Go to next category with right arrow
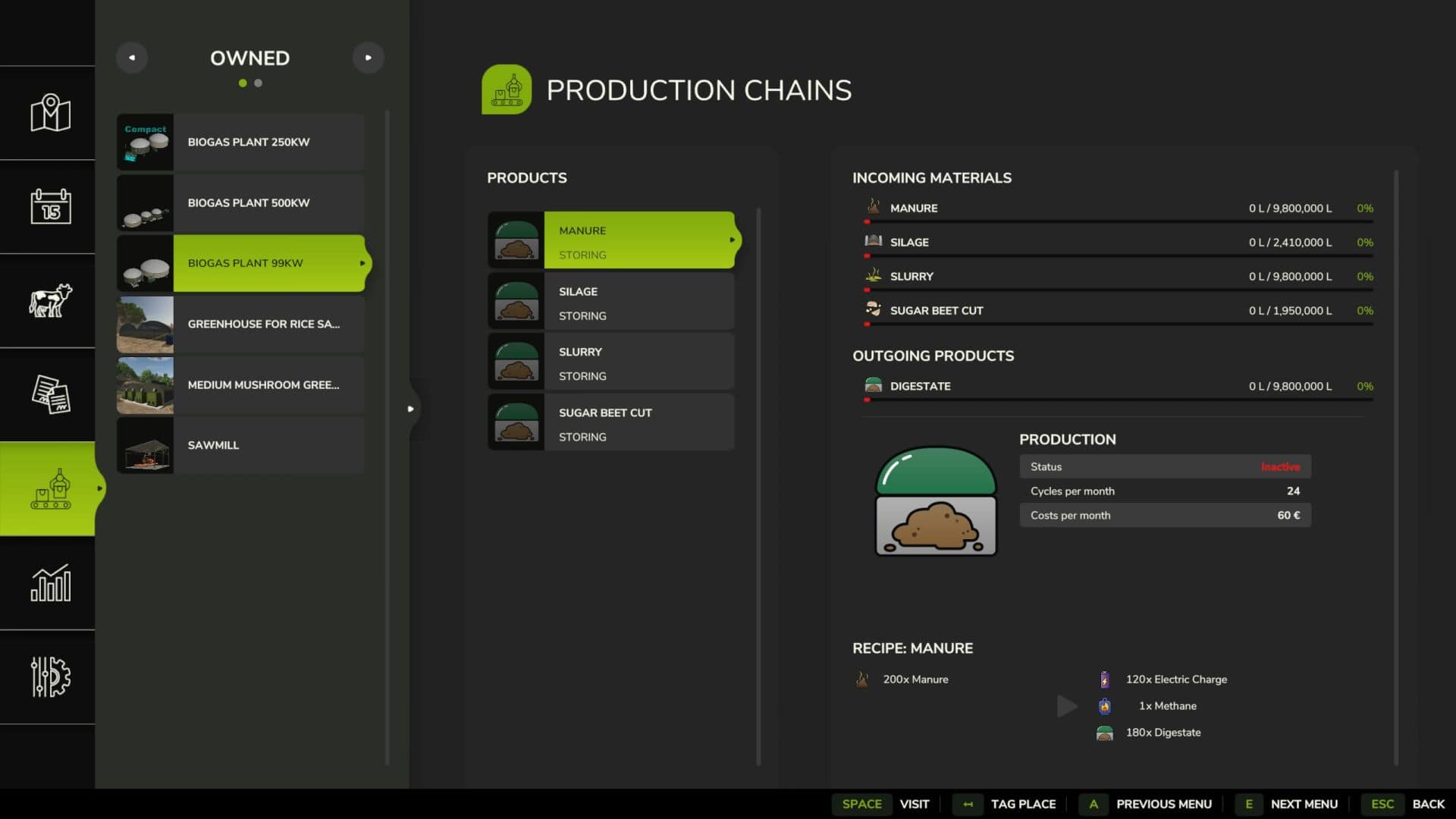The width and height of the screenshot is (1456, 819). click(369, 58)
